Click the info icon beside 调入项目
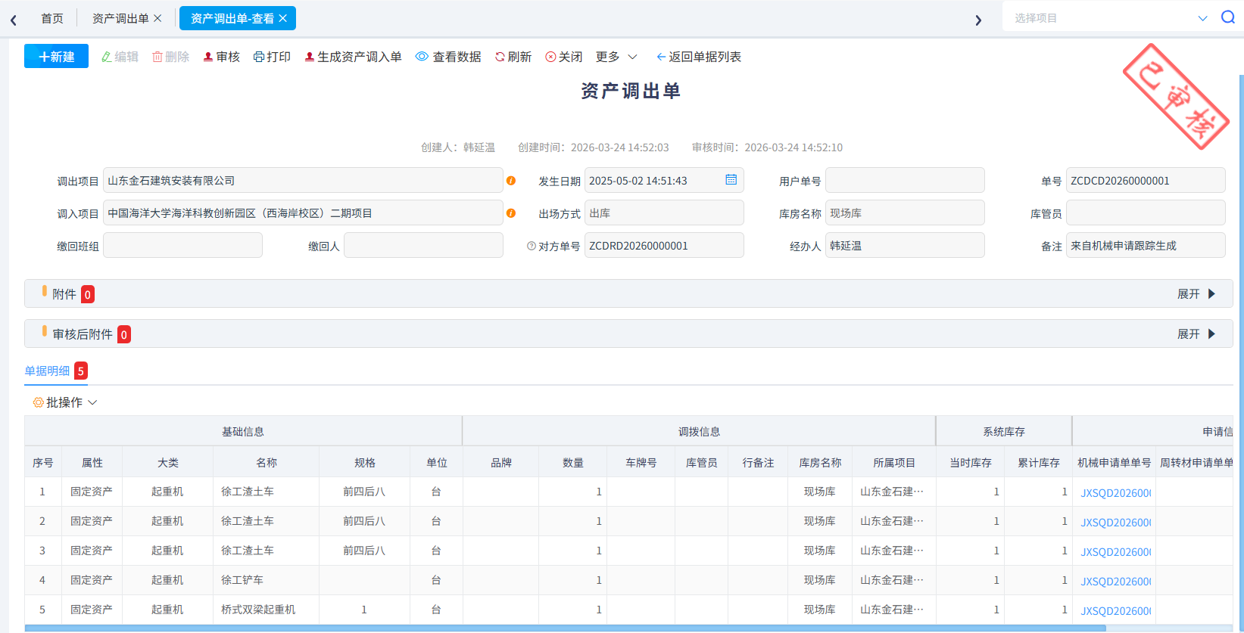This screenshot has height=633, width=1244. [x=511, y=213]
